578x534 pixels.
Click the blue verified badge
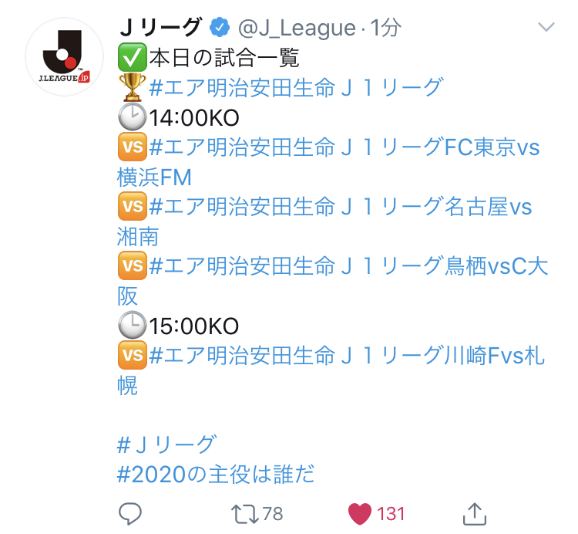tap(220, 27)
